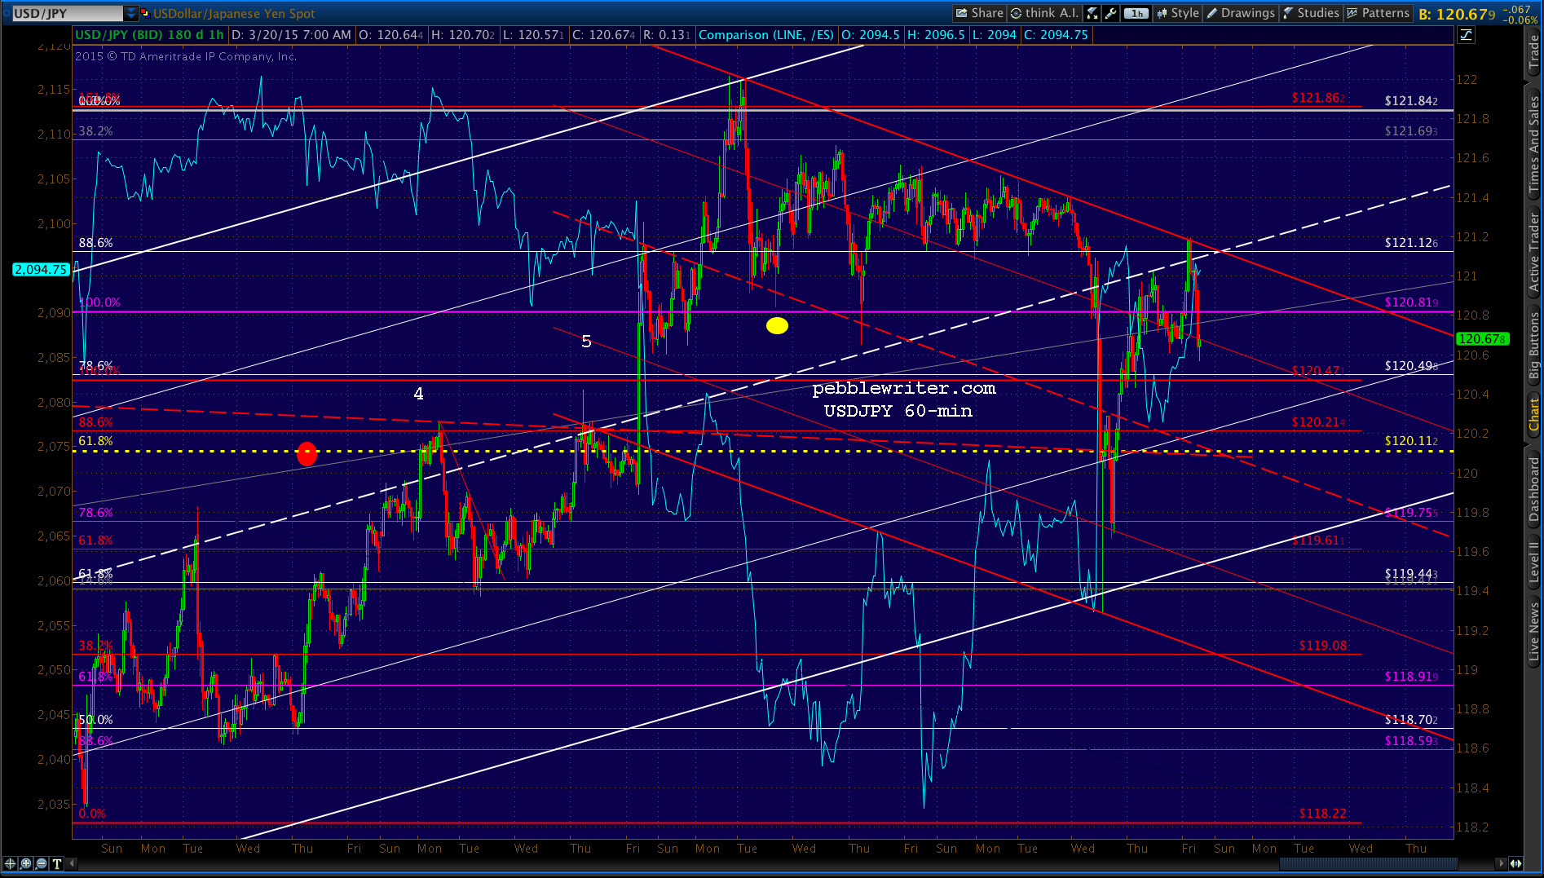
Task: Open the Trade side tab
Action: pos(1534,52)
